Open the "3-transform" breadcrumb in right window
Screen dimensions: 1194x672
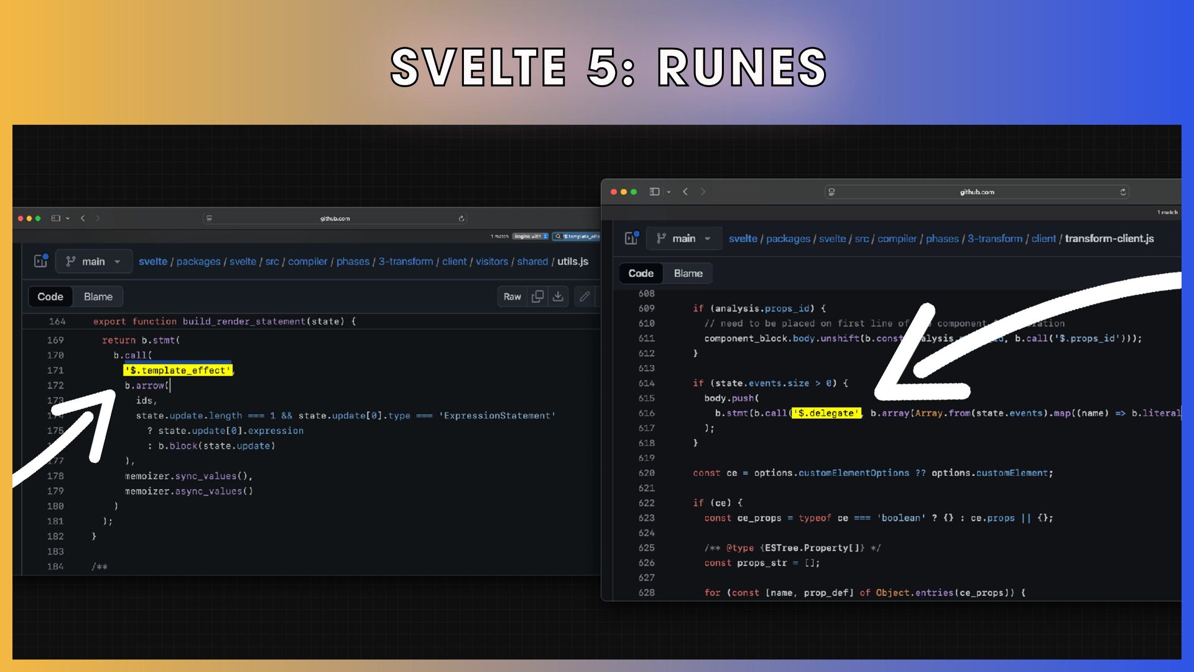[x=995, y=238]
